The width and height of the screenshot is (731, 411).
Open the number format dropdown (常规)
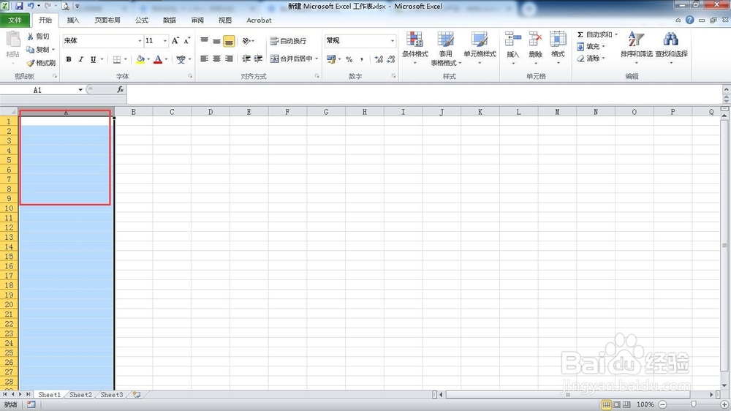click(392, 41)
